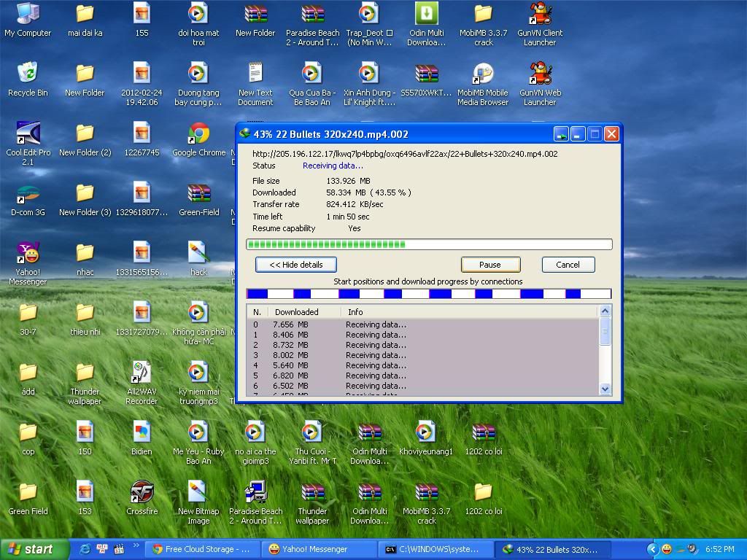Select connection row 6 with 6.502 MB
The height and width of the screenshot is (560, 747).
pyautogui.click(x=422, y=386)
